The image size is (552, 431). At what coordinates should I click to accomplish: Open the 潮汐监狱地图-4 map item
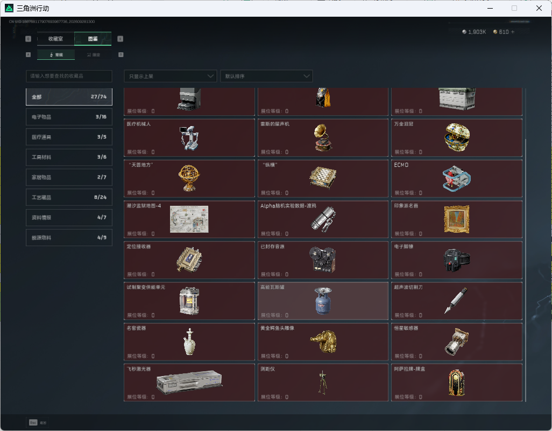(x=189, y=220)
